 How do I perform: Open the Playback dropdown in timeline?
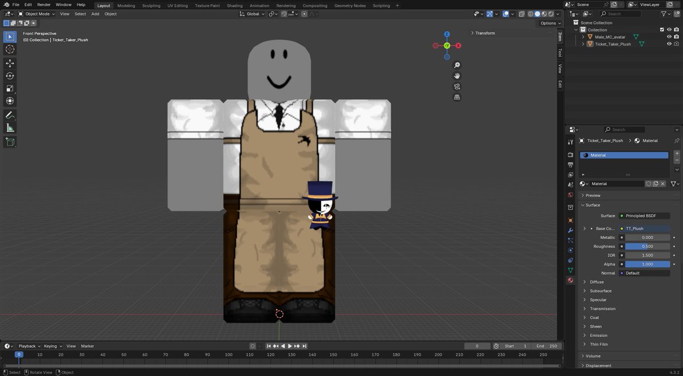(29, 346)
